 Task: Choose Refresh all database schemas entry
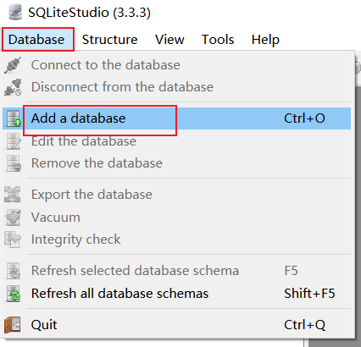pos(177,294)
